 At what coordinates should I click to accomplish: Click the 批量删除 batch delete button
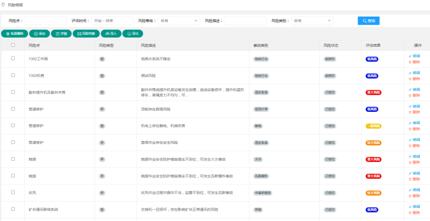15,34
